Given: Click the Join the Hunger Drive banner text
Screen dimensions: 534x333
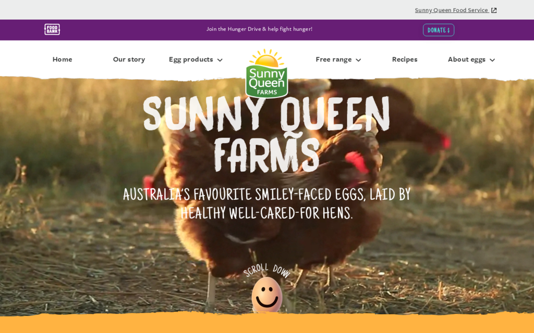Looking at the screenshot, I should coord(259,29).
